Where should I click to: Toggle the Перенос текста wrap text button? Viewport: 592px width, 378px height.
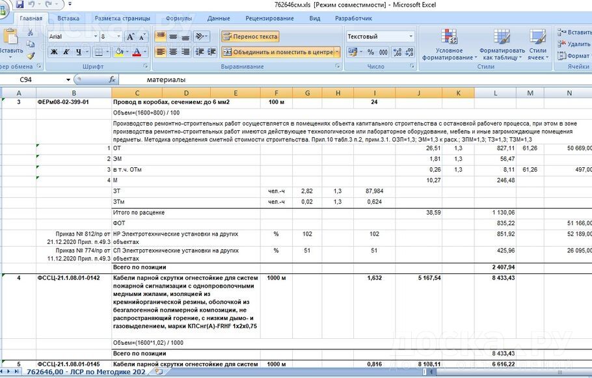250,36
